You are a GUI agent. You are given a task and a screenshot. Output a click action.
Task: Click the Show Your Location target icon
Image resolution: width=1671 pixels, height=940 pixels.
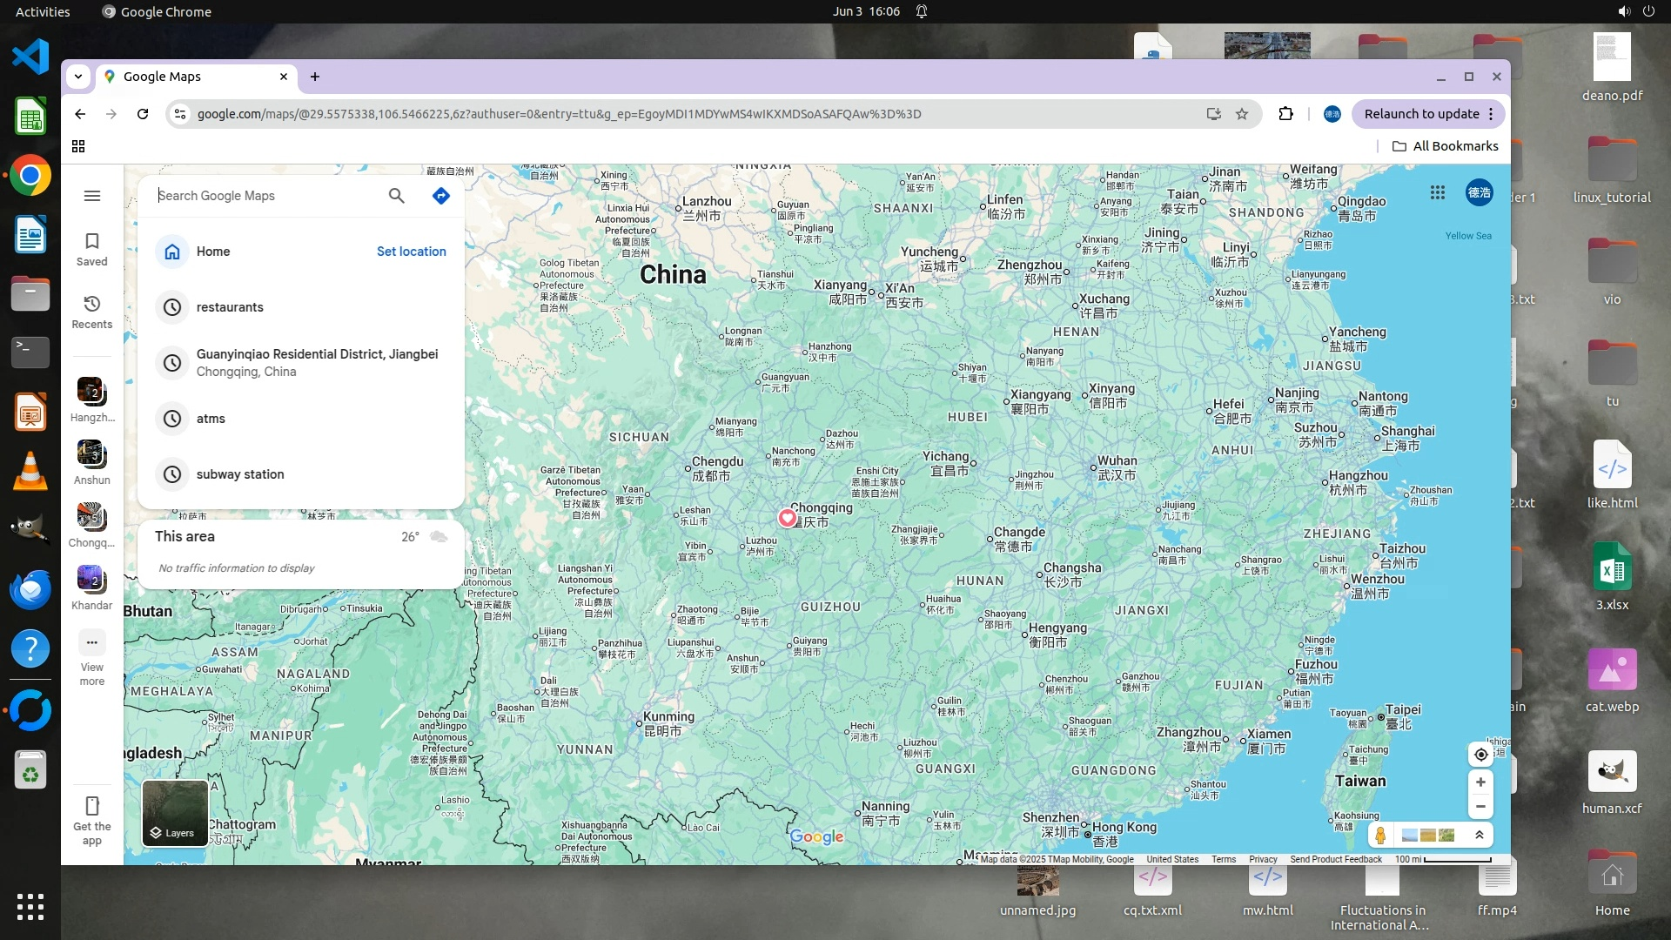1480,755
